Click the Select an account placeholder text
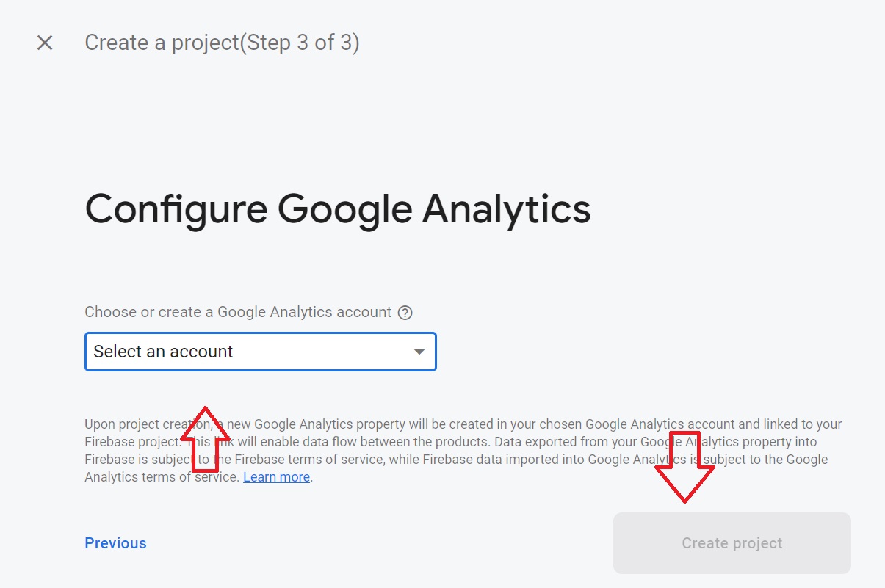 163,352
